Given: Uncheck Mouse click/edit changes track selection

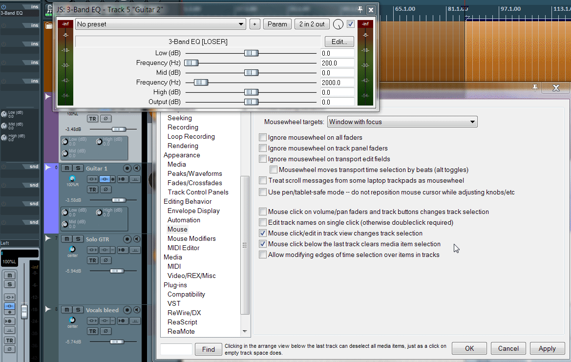Looking at the screenshot, I should click(x=263, y=234).
